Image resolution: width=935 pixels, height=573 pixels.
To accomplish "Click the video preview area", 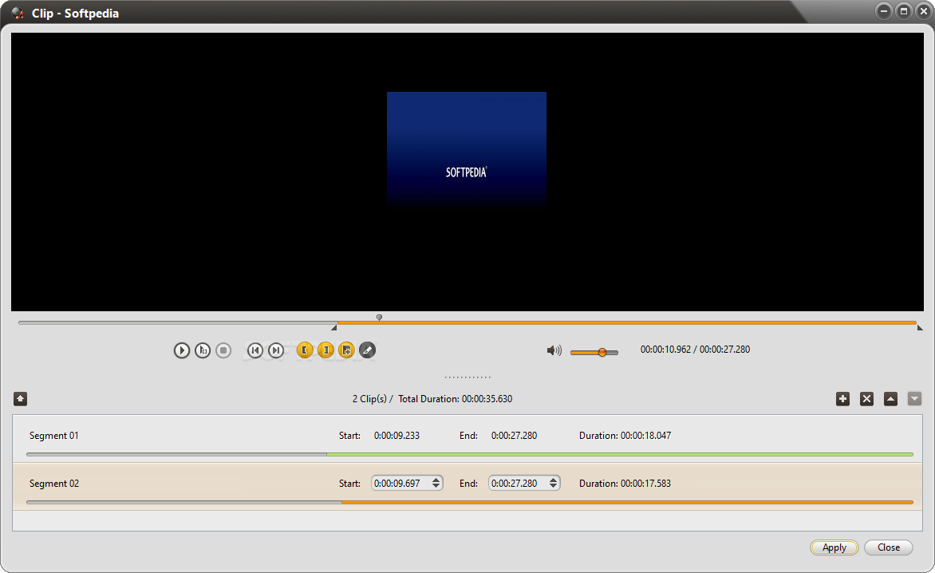I will click(x=467, y=172).
